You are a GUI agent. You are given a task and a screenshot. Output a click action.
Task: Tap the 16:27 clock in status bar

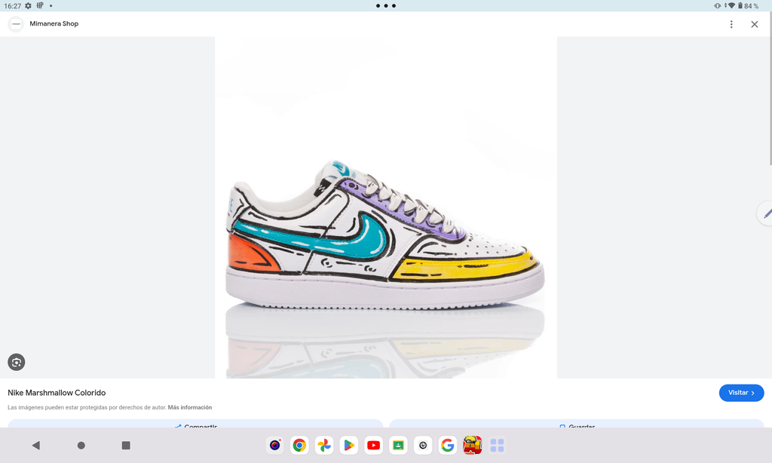click(x=12, y=6)
